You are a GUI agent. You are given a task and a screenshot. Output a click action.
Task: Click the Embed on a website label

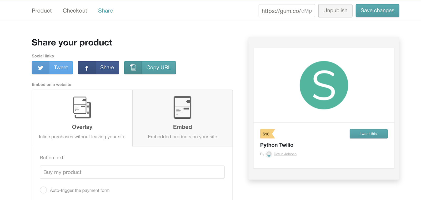(51, 85)
